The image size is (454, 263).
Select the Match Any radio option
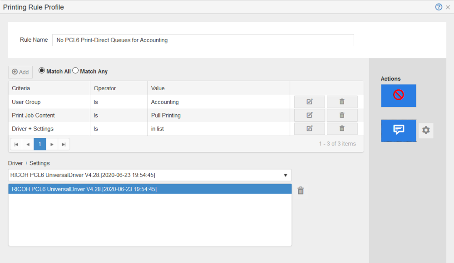tap(76, 71)
